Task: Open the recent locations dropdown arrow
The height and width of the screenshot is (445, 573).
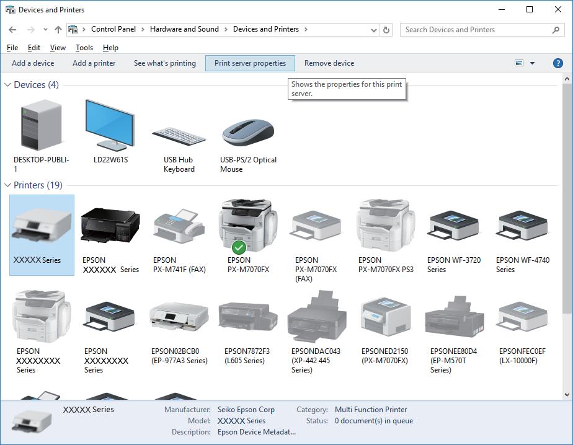Action: 45,30
